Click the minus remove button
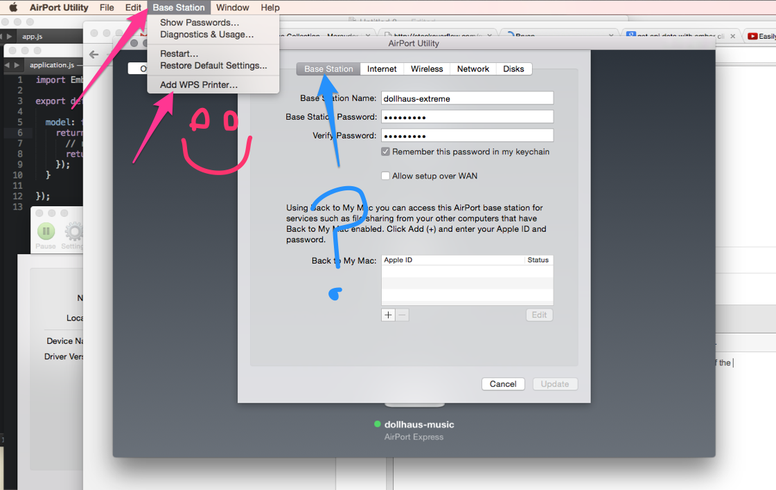This screenshot has width=776, height=490. (x=403, y=315)
